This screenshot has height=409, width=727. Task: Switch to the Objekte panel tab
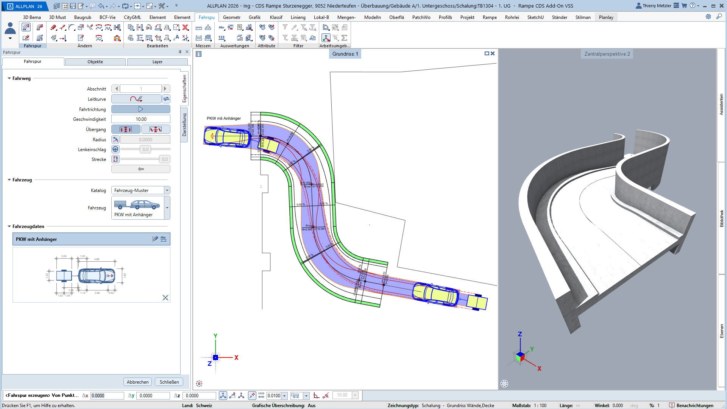[x=95, y=62]
